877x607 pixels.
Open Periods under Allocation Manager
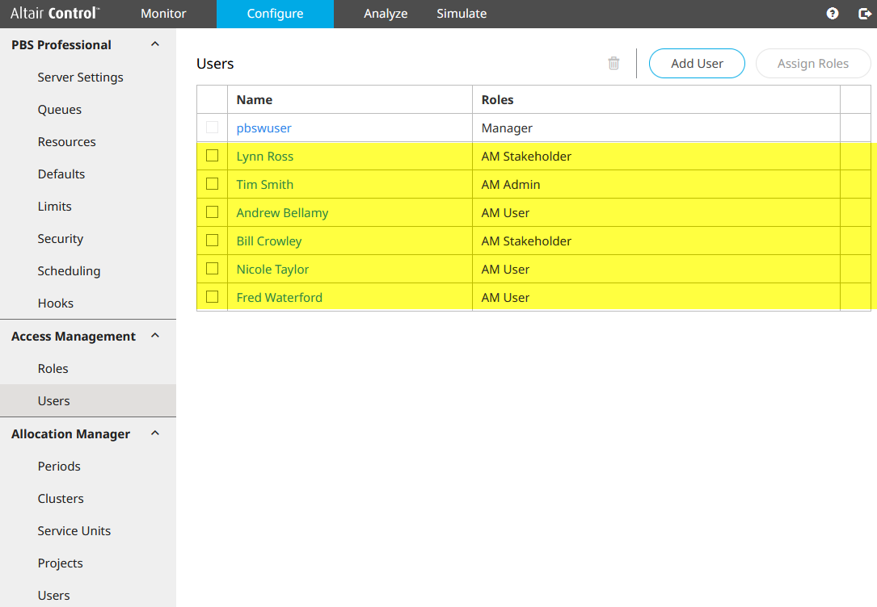(x=59, y=467)
